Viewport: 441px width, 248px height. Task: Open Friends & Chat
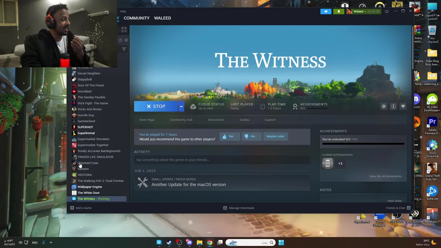click(x=398, y=208)
